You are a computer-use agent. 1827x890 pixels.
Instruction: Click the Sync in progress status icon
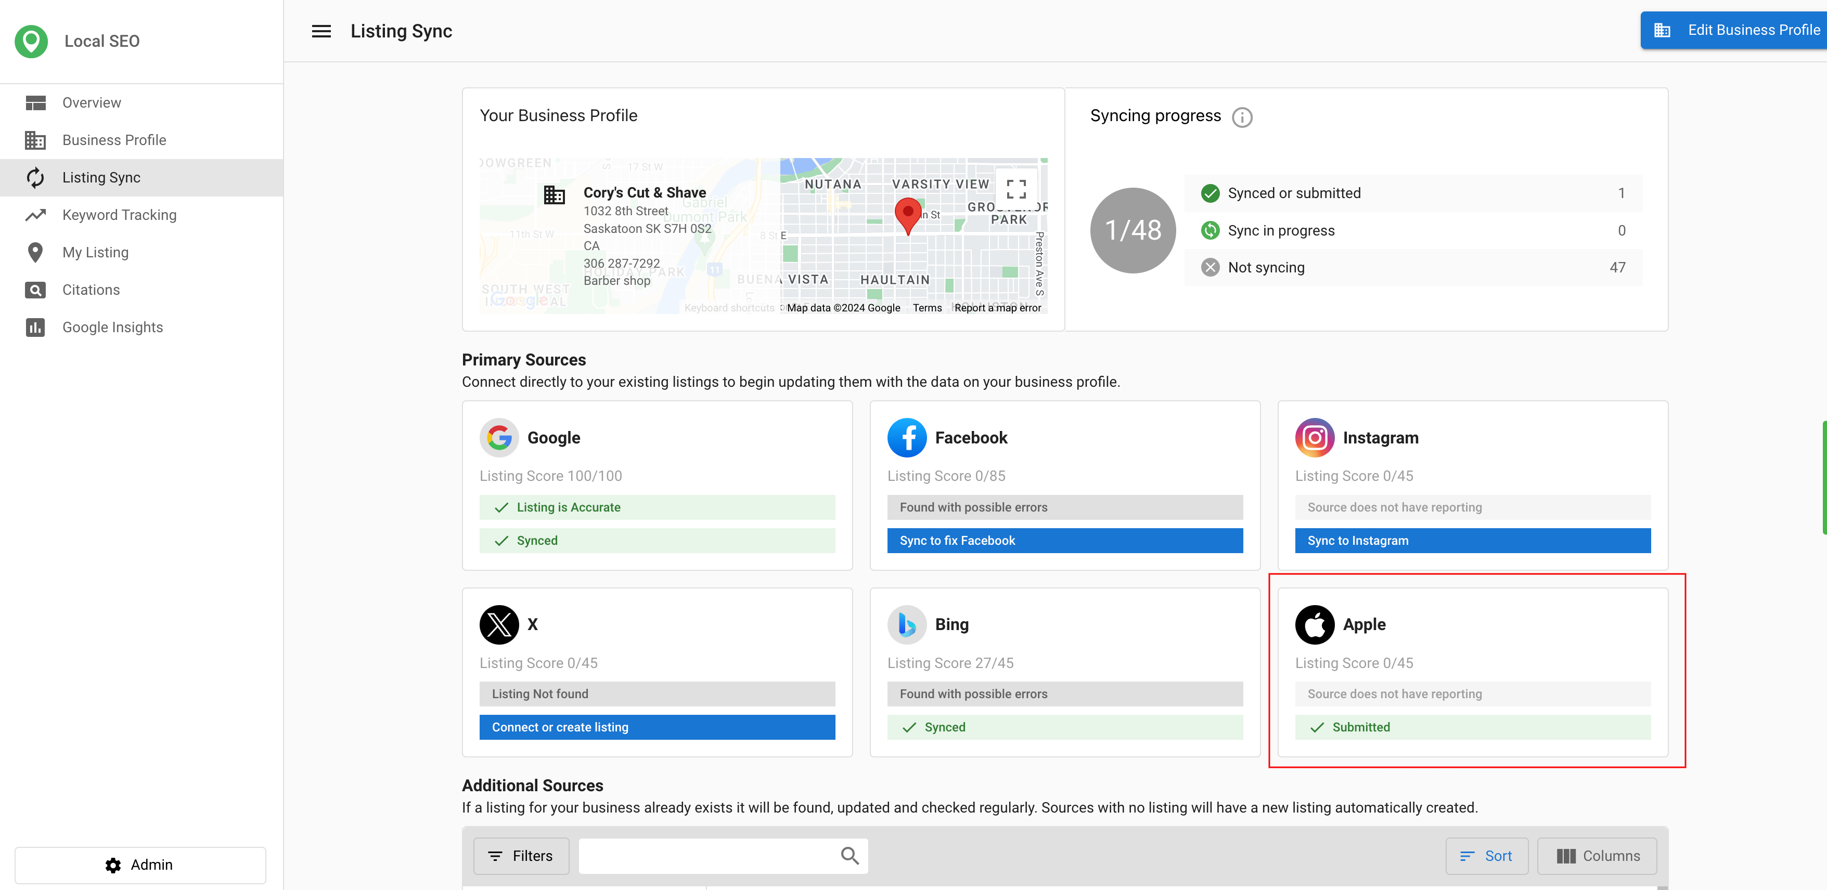[1210, 230]
